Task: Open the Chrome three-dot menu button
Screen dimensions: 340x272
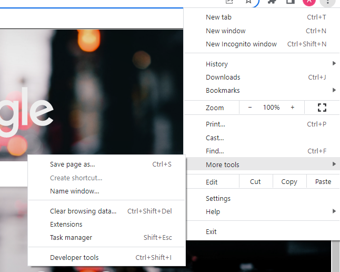Action: pos(328,2)
